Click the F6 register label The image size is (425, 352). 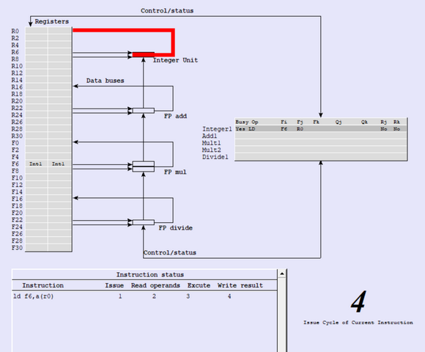pos(15,164)
